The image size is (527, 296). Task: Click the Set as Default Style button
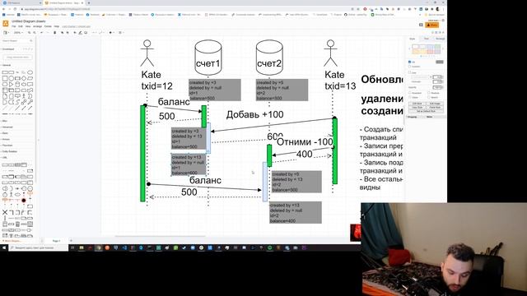click(x=427, y=111)
